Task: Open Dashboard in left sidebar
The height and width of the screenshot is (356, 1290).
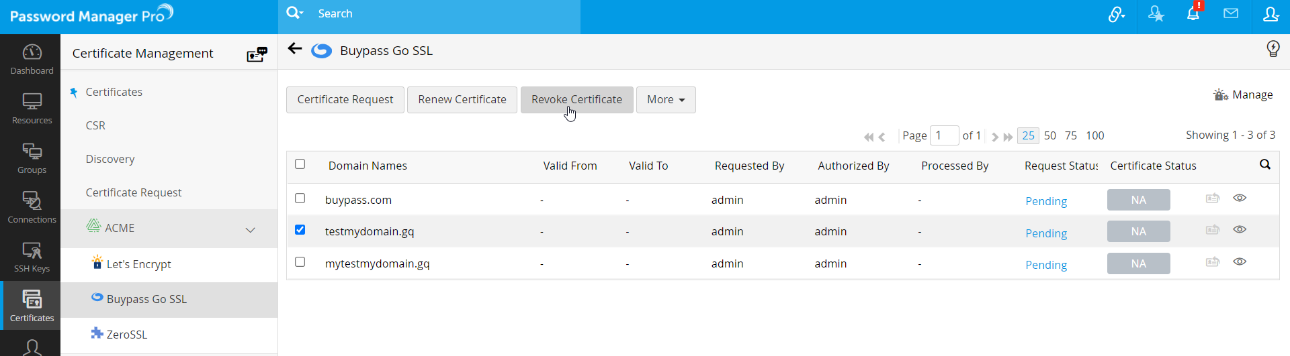Action: tap(32, 59)
